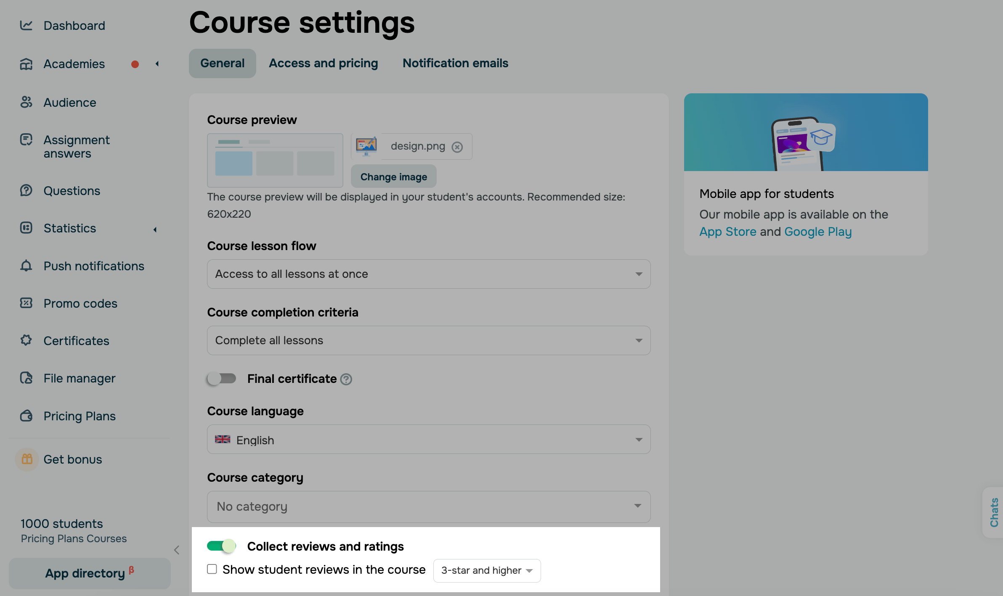Click the course preview thumbnail

click(275, 160)
